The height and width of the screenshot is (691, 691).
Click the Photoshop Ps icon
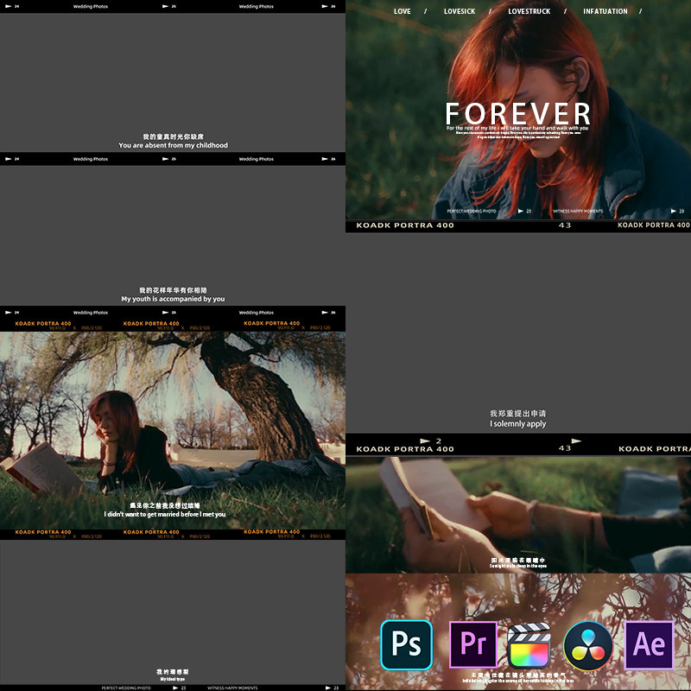406,644
